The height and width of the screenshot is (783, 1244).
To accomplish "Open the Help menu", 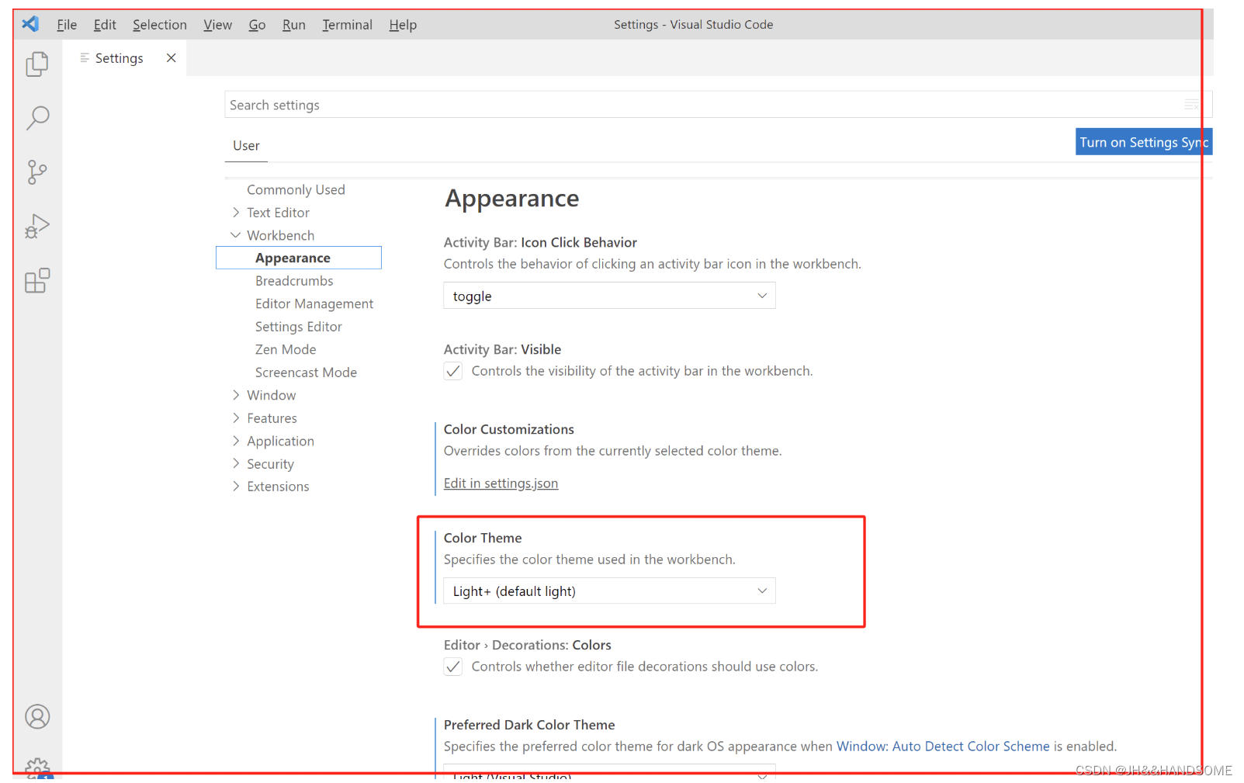I will pos(403,25).
